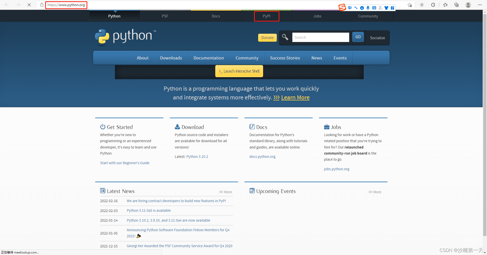Open the Events menu
Image resolution: width=487 pixels, height=255 pixels.
[340, 58]
